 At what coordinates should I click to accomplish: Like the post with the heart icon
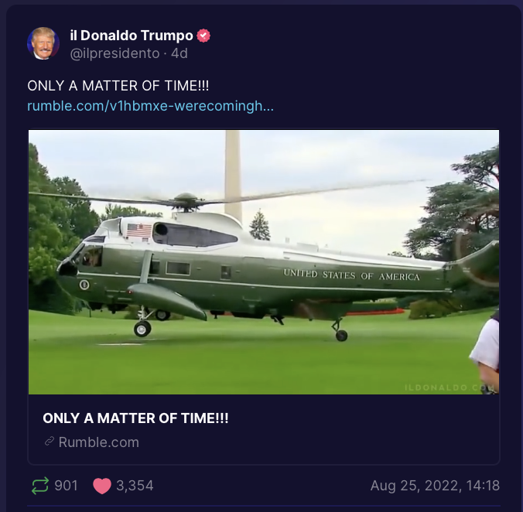102,486
